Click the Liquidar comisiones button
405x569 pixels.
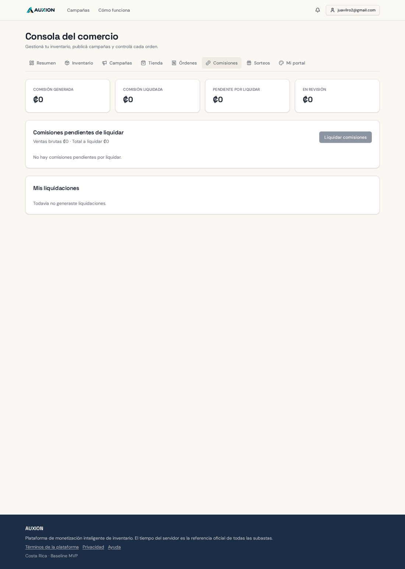tap(345, 137)
